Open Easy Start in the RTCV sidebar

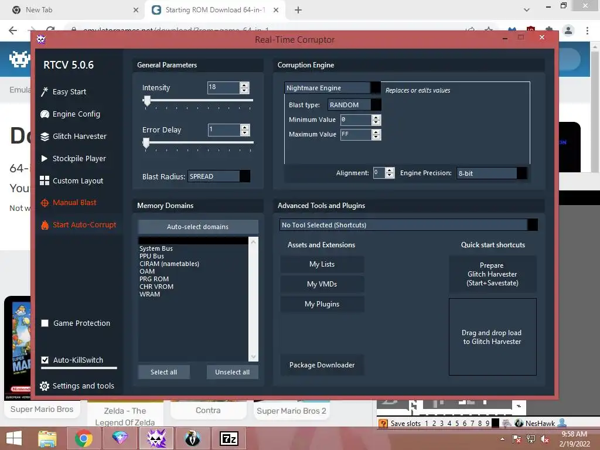[x=63, y=92]
